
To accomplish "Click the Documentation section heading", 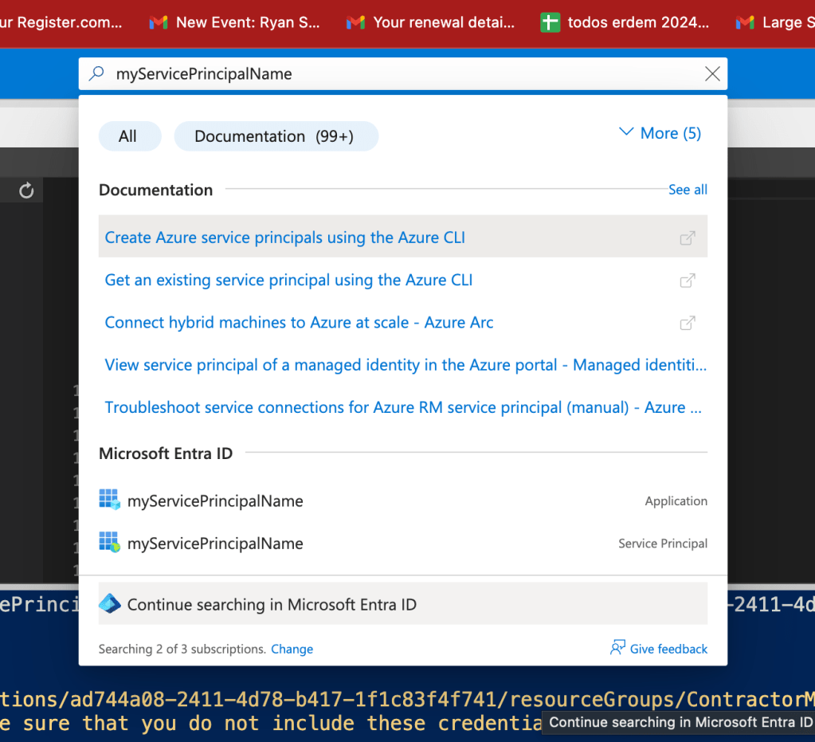I will point(156,190).
